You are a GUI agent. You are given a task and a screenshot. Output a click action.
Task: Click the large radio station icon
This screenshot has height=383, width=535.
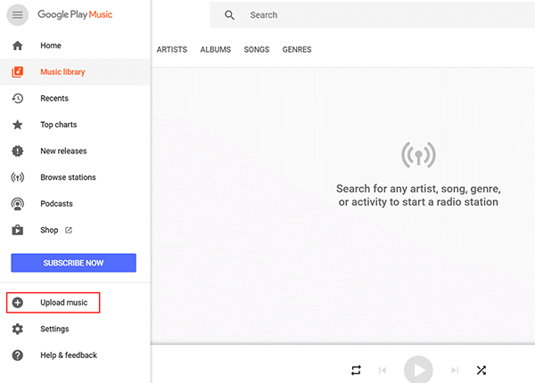click(418, 155)
